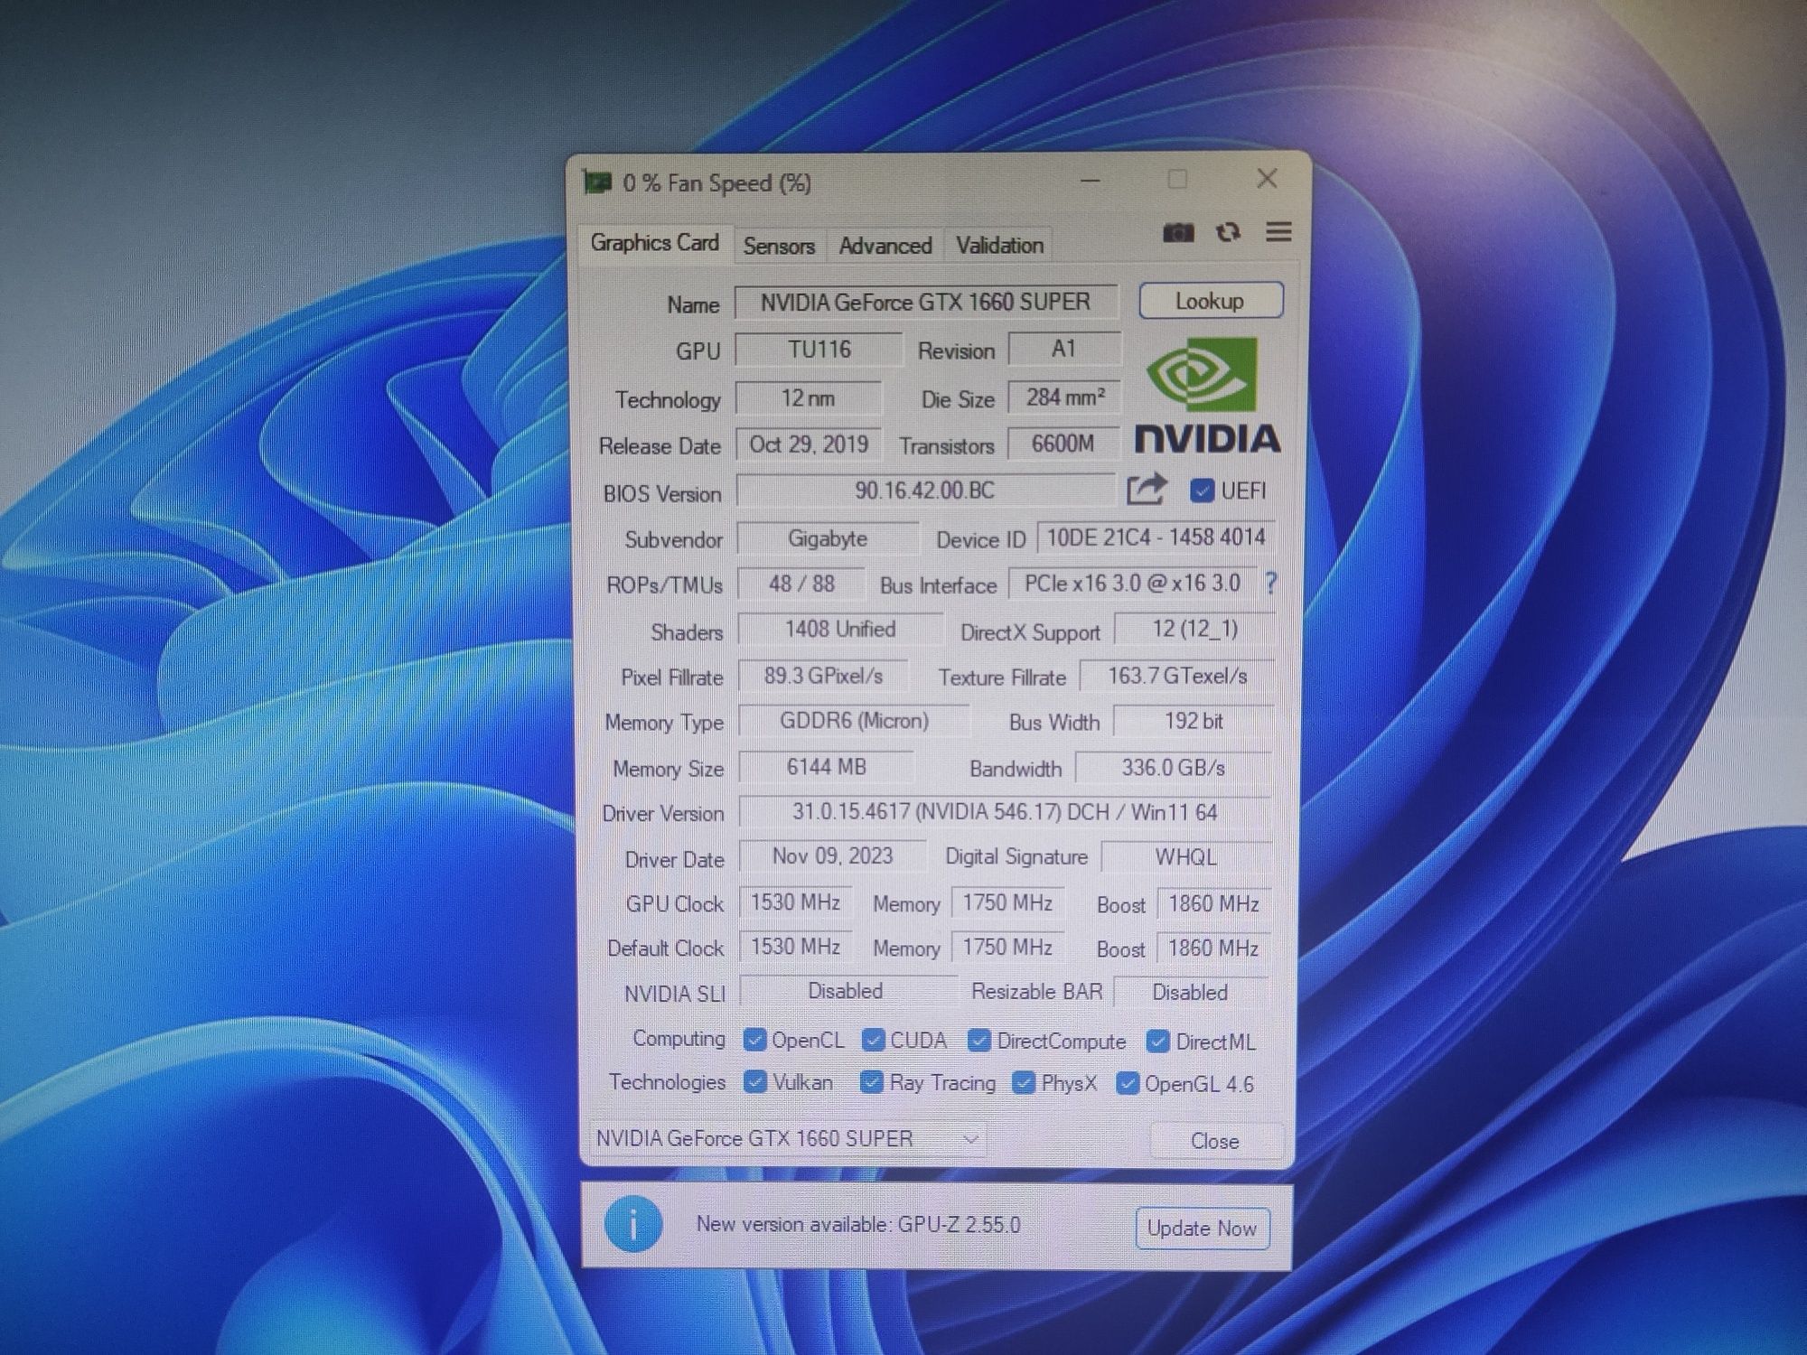Viewport: 1807px width, 1355px height.
Task: Click the Digital Signature value WHQL
Action: click(1186, 856)
